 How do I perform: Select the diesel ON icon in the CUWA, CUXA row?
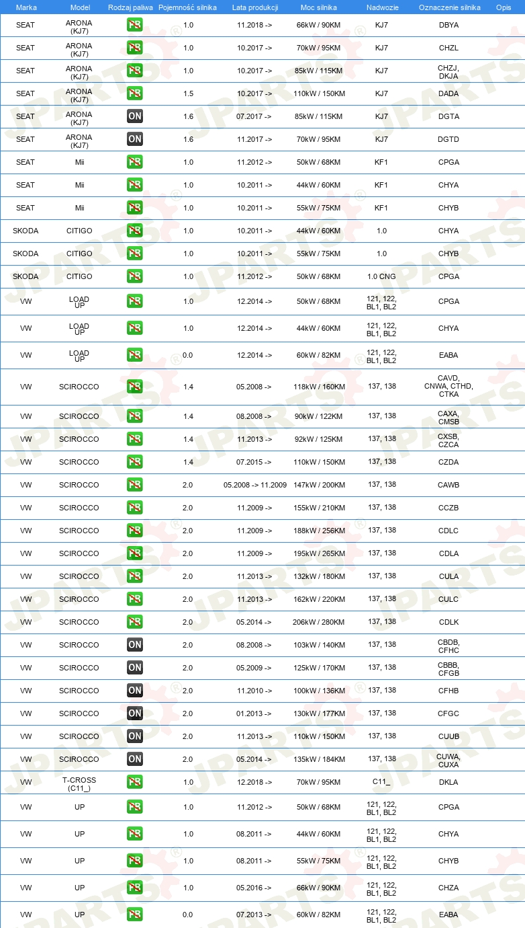[x=135, y=759]
